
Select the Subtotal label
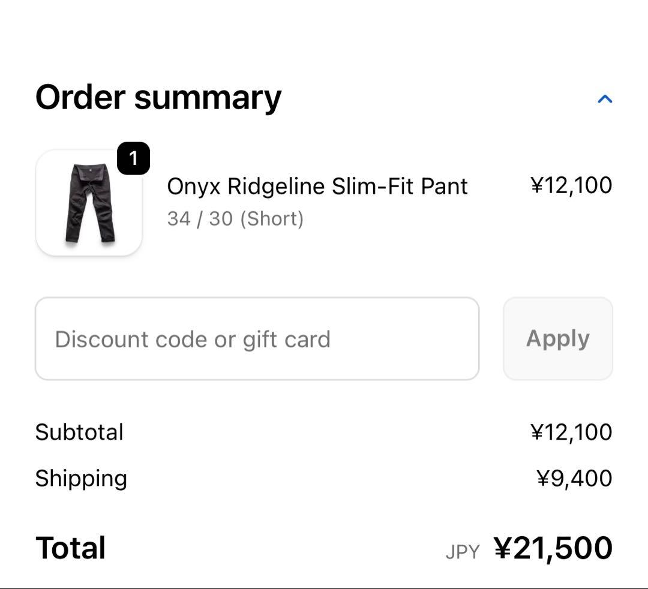pyautogui.click(x=79, y=431)
